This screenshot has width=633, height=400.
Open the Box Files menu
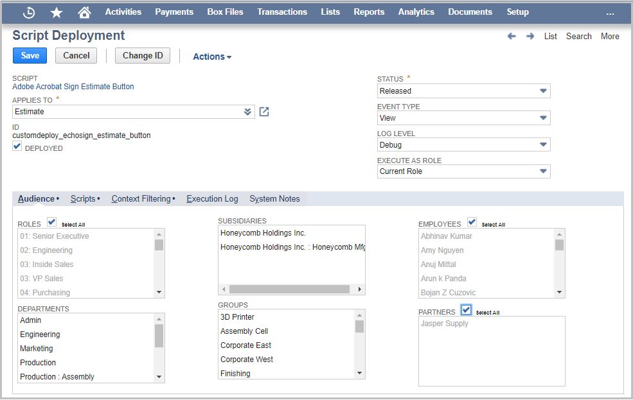coord(225,12)
